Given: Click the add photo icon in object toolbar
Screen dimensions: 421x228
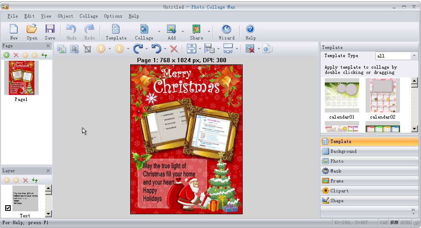Looking at the screenshot, I should (74, 49).
